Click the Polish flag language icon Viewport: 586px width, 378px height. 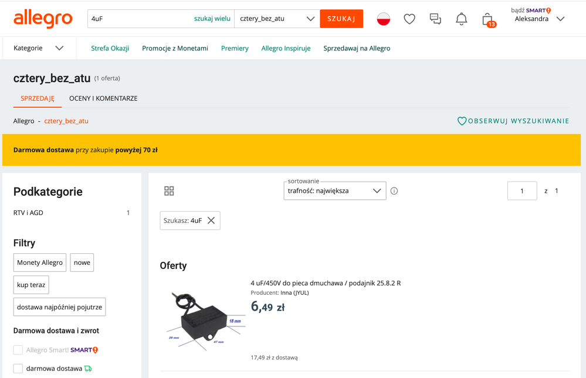coord(384,19)
